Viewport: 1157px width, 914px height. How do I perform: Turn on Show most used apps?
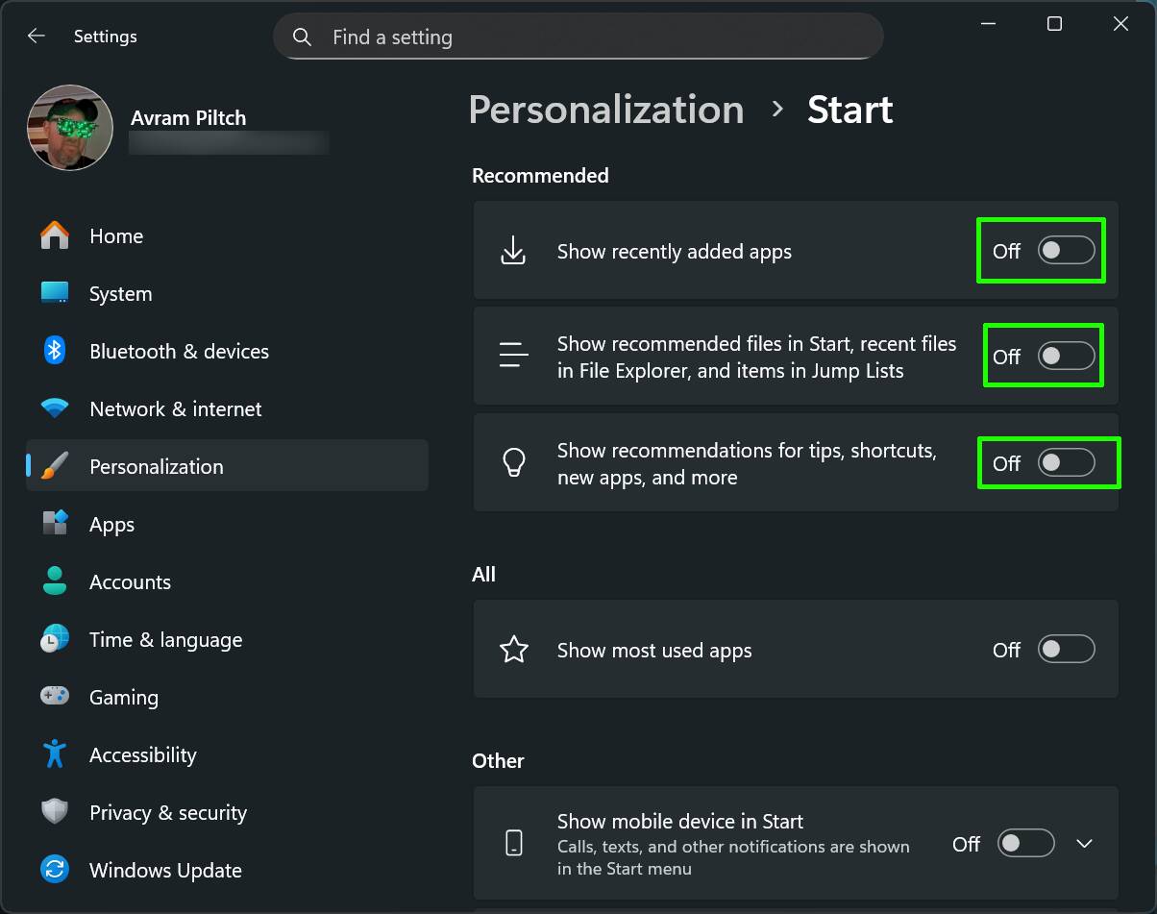pos(1066,650)
